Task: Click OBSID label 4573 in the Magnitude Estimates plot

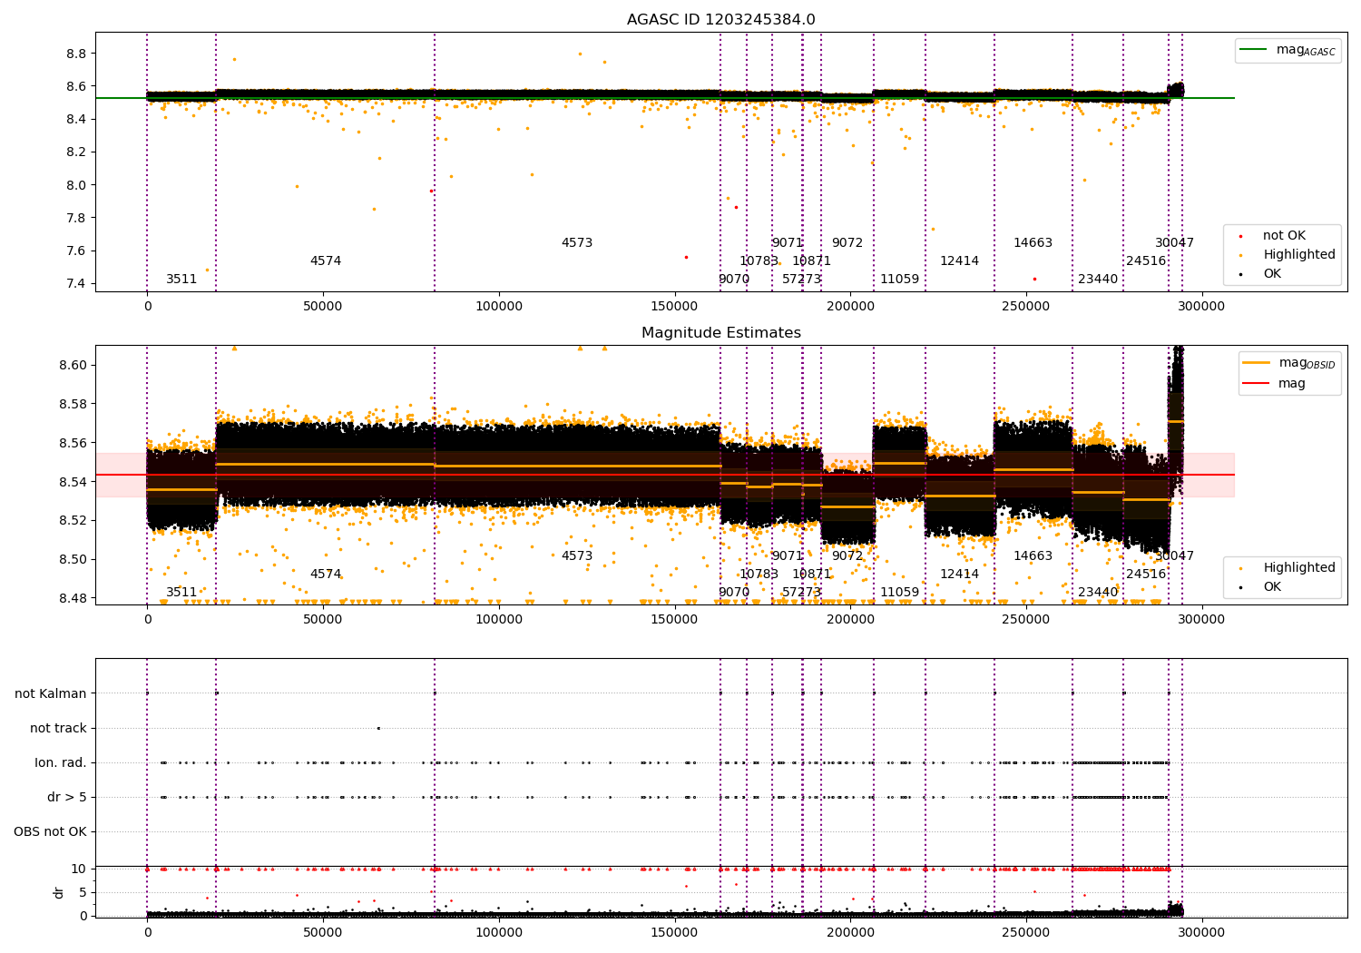Action: [577, 556]
